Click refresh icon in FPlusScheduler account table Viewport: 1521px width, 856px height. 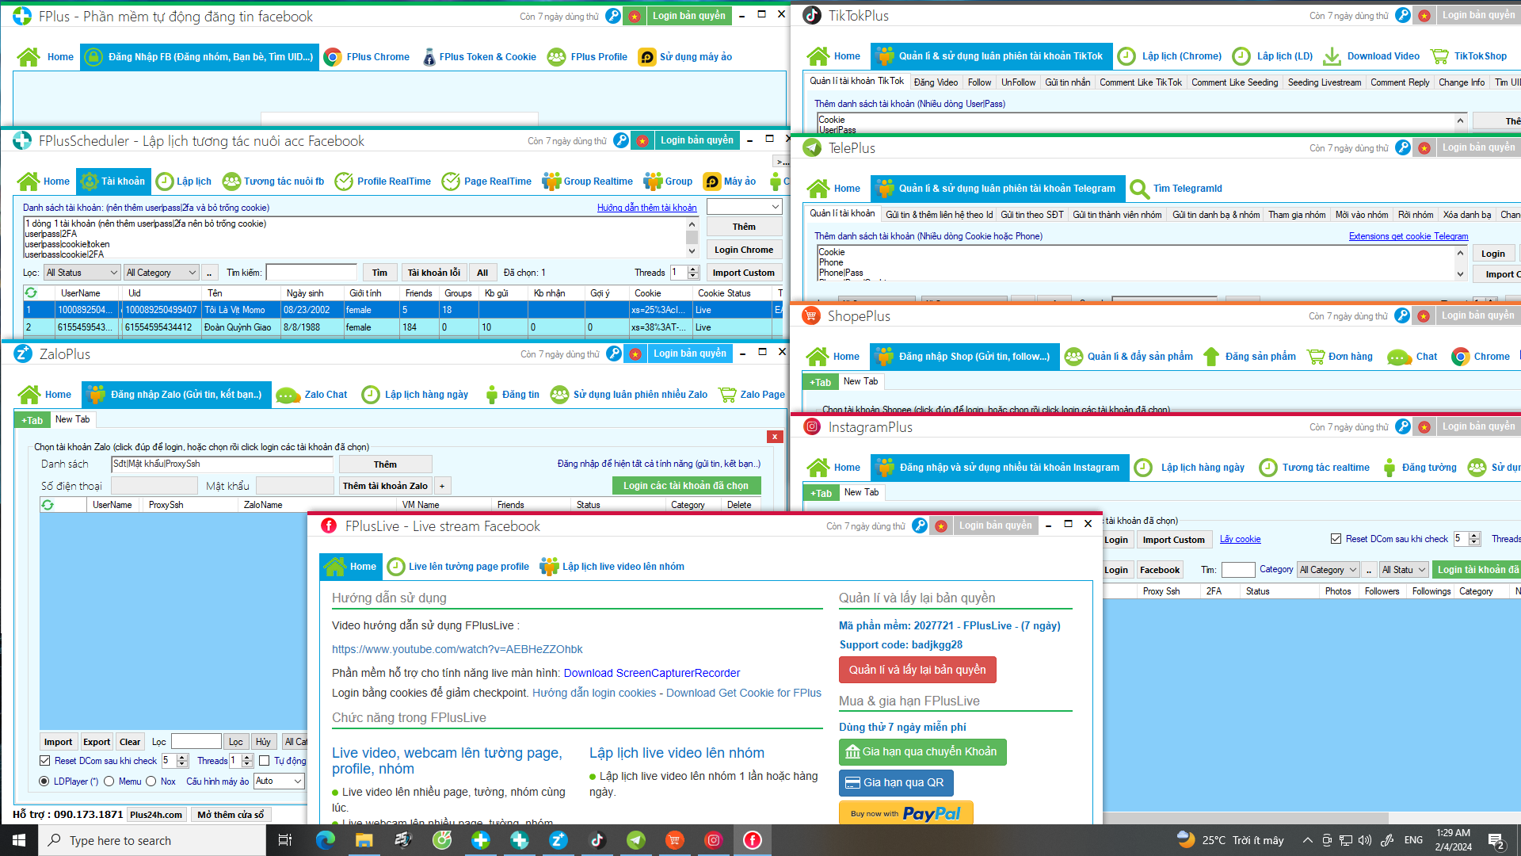click(31, 293)
